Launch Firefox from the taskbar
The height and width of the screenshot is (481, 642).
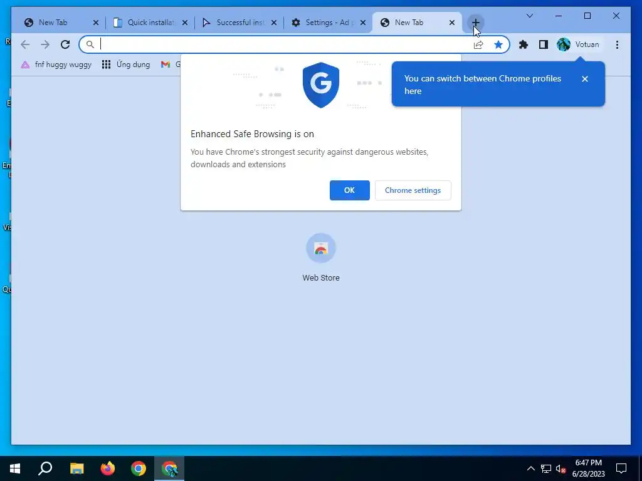(108, 468)
